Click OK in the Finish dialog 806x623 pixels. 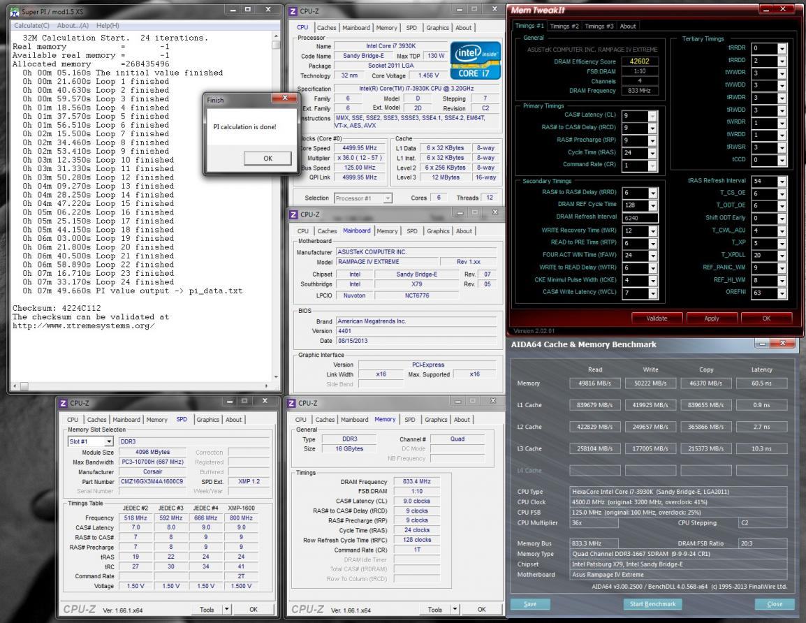click(x=268, y=159)
